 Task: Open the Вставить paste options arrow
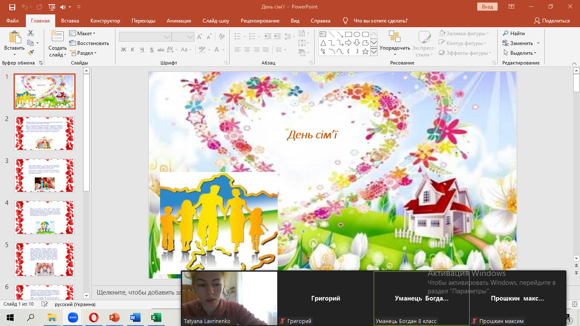click(15, 54)
